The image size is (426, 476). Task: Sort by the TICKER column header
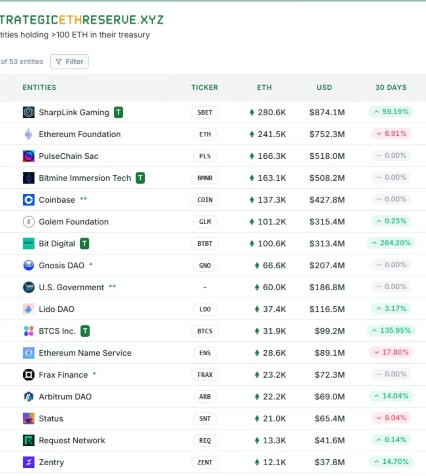click(204, 88)
